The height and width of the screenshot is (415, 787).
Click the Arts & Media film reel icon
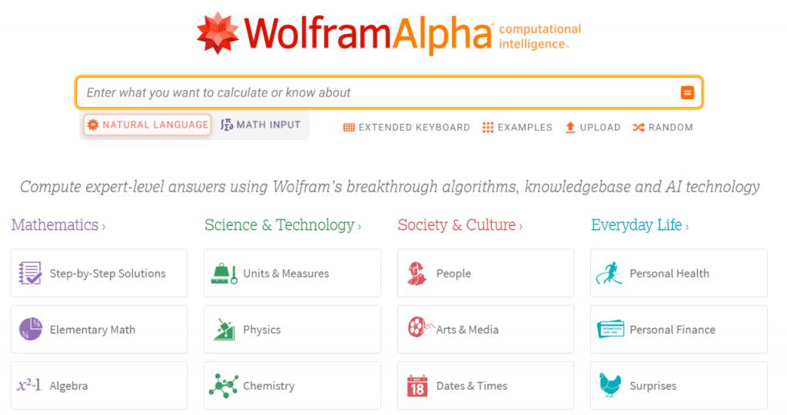[x=420, y=327]
